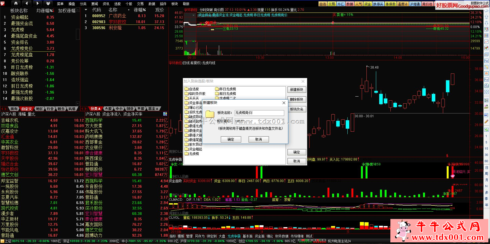Select the 龙虎榜 folder in the list
This screenshot has width=490, height=244.
[194, 154]
